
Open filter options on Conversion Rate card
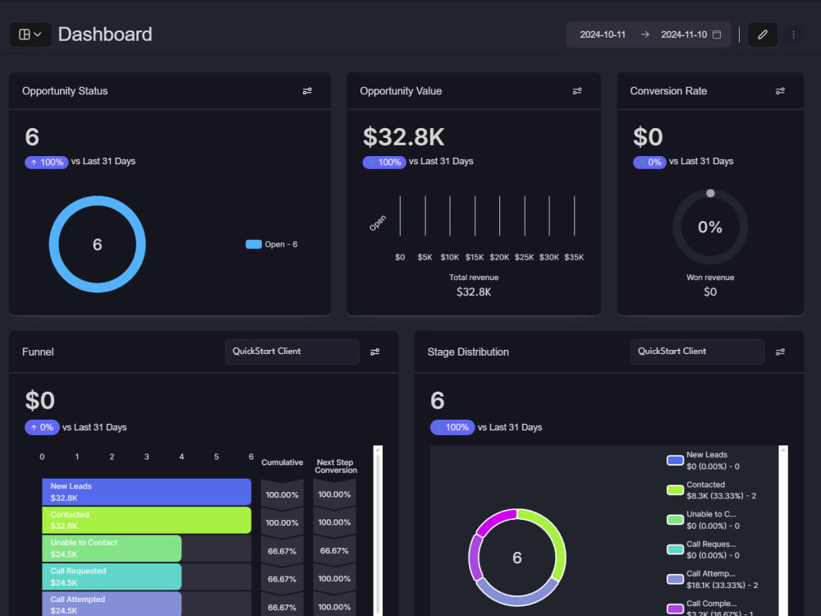click(x=780, y=90)
